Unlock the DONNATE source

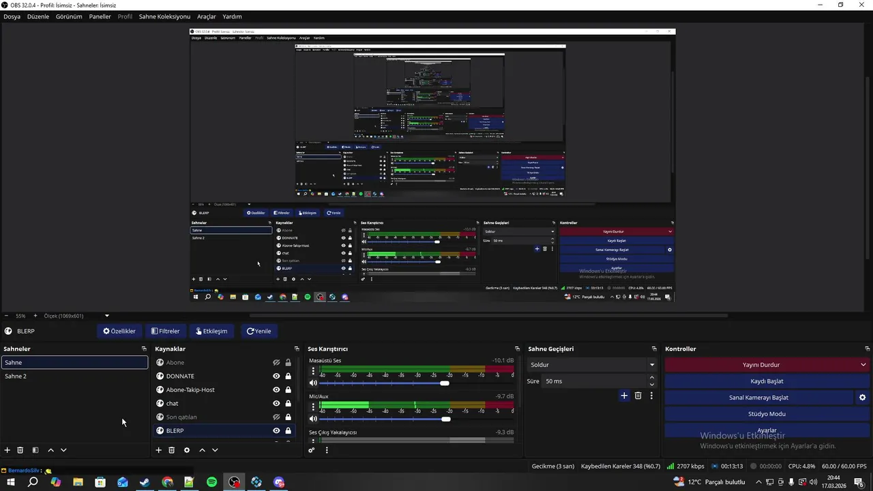(x=288, y=376)
